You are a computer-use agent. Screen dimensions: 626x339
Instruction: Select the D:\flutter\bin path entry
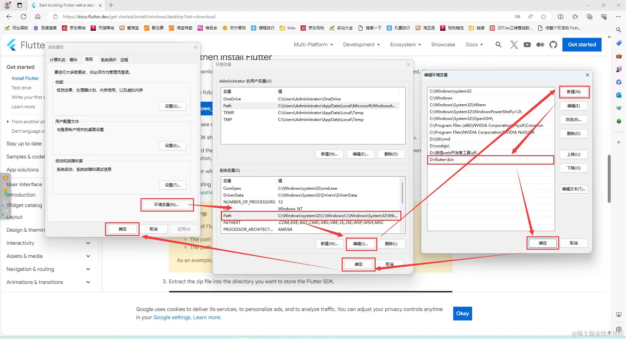(x=491, y=160)
